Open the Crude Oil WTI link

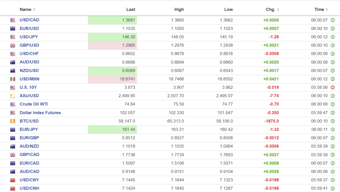point(34,104)
